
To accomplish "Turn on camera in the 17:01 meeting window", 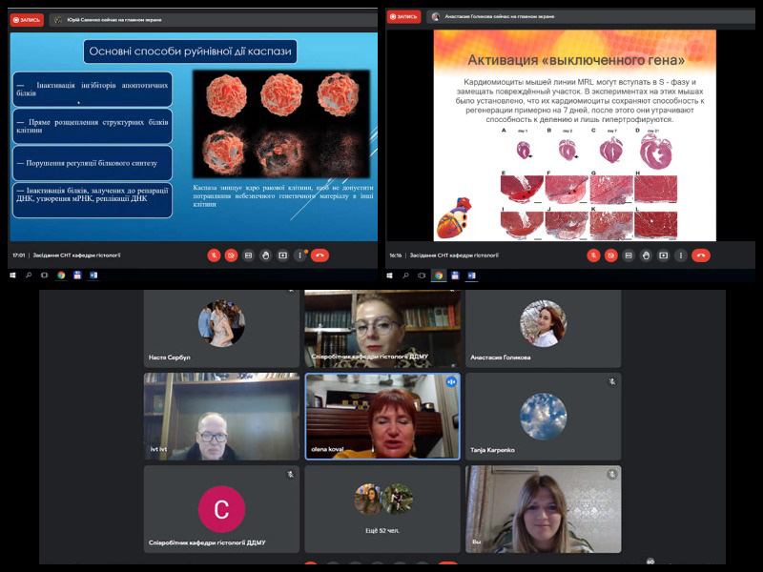I will tap(231, 255).
